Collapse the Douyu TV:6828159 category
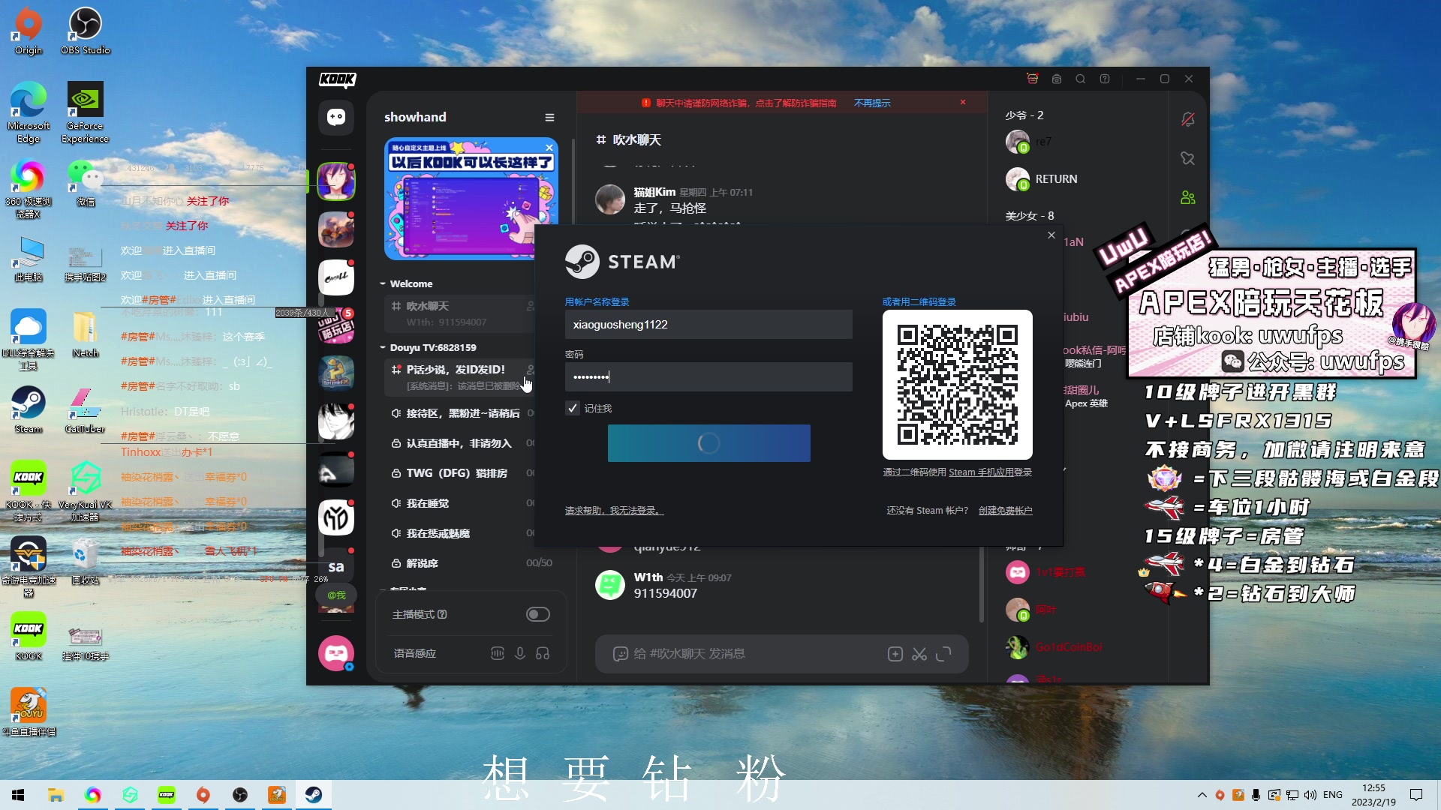Viewport: 1441px width, 810px height. click(x=428, y=347)
